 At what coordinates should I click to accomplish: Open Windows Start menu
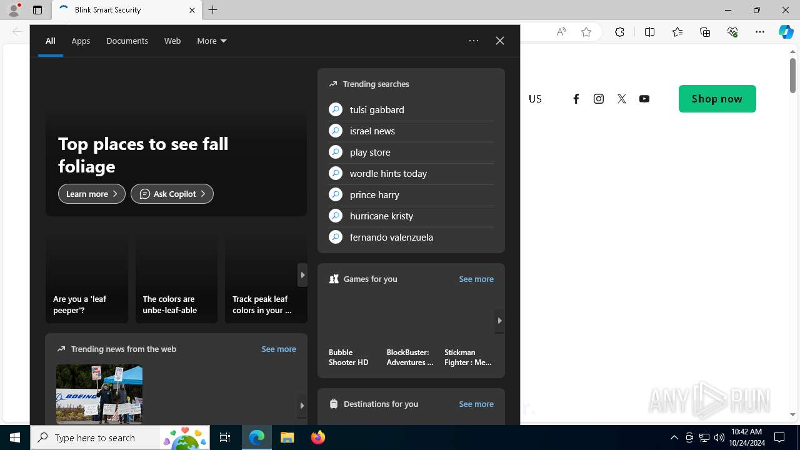coord(15,437)
